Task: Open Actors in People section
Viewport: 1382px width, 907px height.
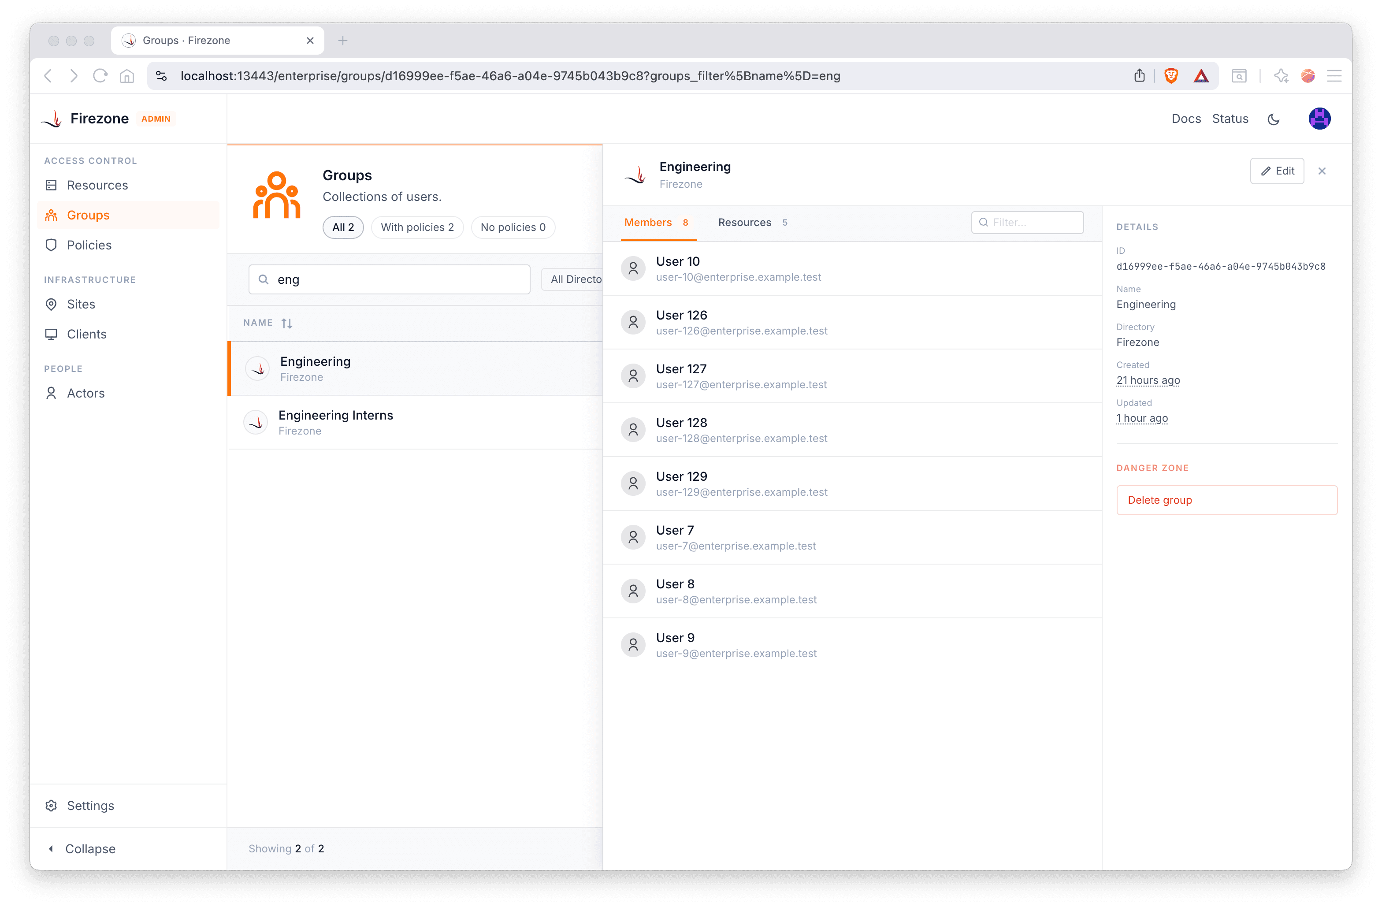Action: pos(85,393)
